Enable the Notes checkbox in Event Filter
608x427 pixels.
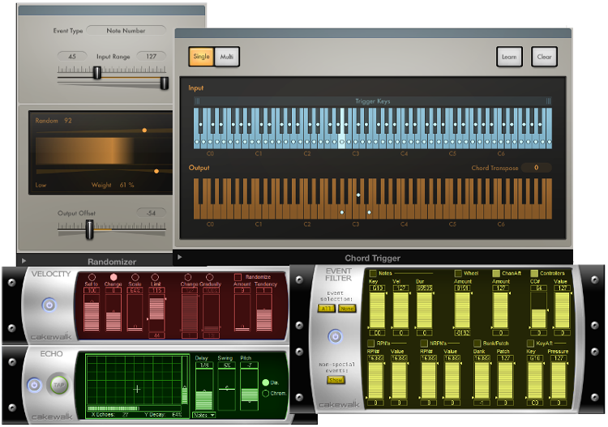click(x=373, y=273)
